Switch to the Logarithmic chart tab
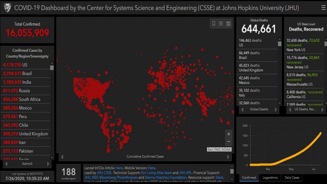This screenshot has width=327, height=184. (x=270, y=177)
